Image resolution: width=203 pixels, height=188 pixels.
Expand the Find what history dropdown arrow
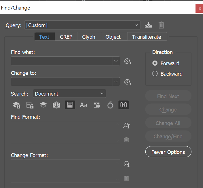[116, 61]
